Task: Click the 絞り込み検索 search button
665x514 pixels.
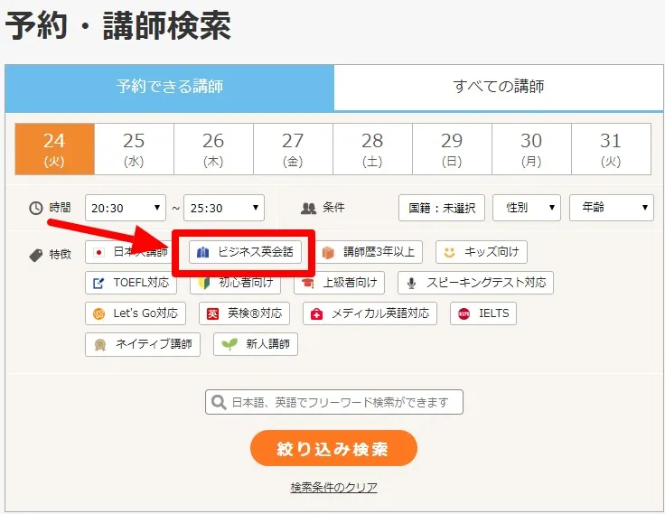Action: (x=333, y=448)
